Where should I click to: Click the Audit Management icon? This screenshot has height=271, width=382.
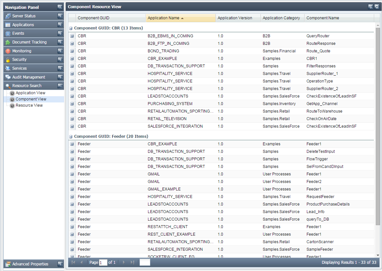click(8, 77)
